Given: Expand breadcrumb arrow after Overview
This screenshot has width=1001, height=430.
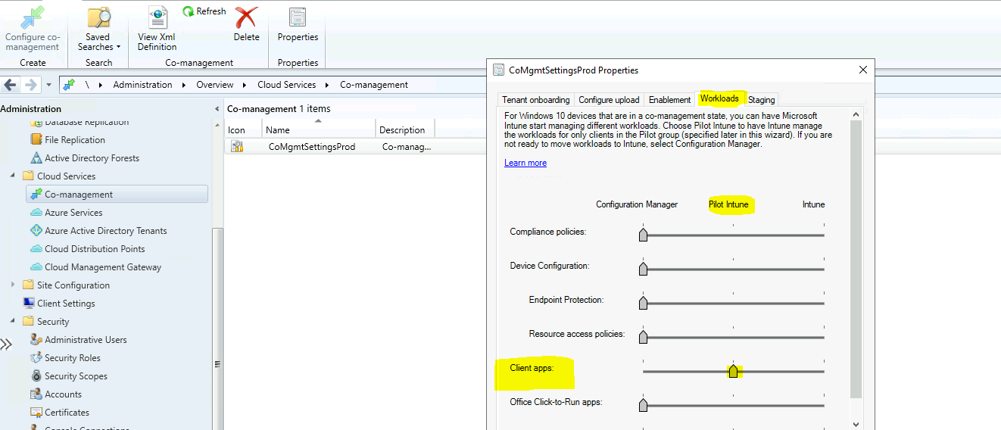Looking at the screenshot, I should coord(245,85).
